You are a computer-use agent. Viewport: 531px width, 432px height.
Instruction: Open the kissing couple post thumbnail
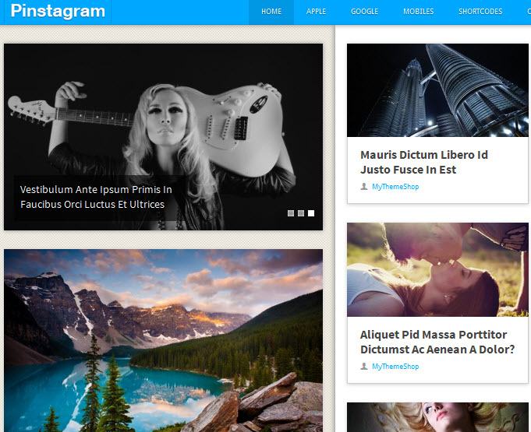click(x=437, y=270)
